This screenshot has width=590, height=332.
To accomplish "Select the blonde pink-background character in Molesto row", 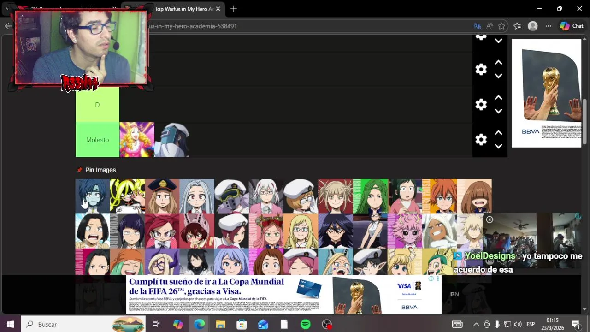I will coord(137,140).
